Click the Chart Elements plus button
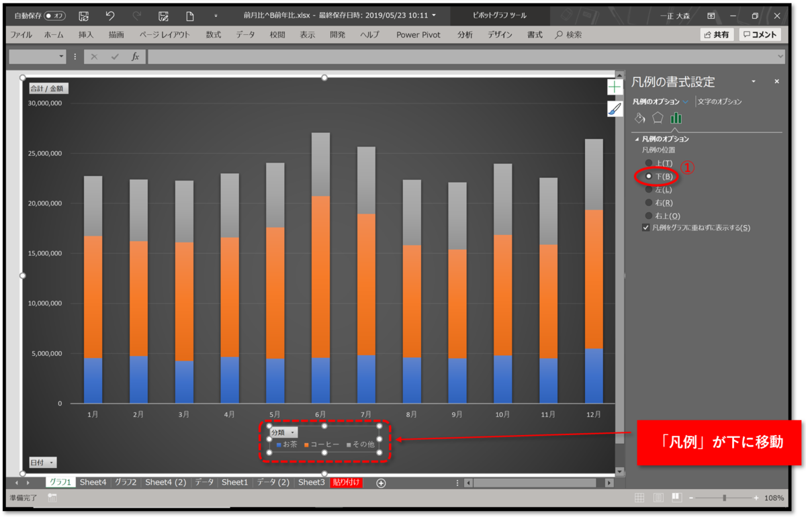The height and width of the screenshot is (517, 806). pyautogui.click(x=615, y=87)
